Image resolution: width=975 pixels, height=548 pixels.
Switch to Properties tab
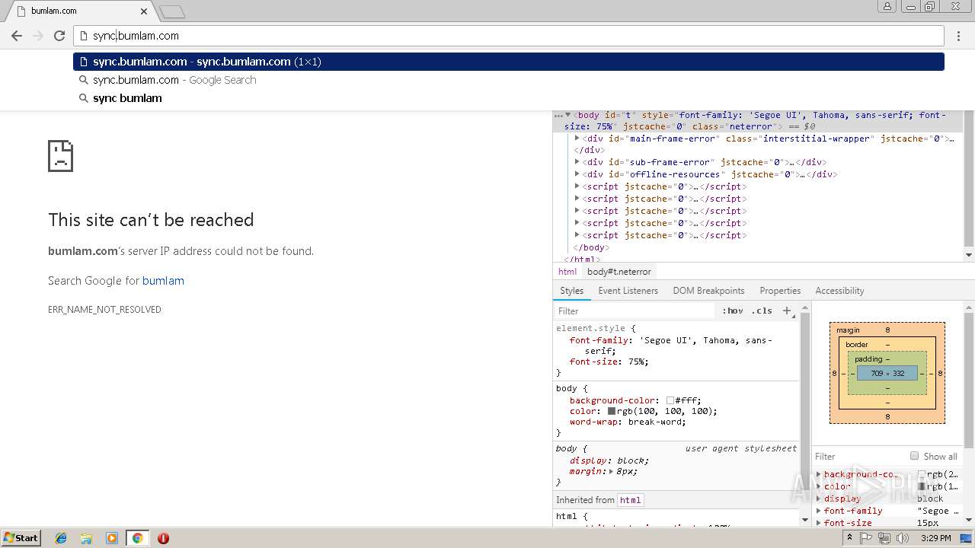pos(780,291)
